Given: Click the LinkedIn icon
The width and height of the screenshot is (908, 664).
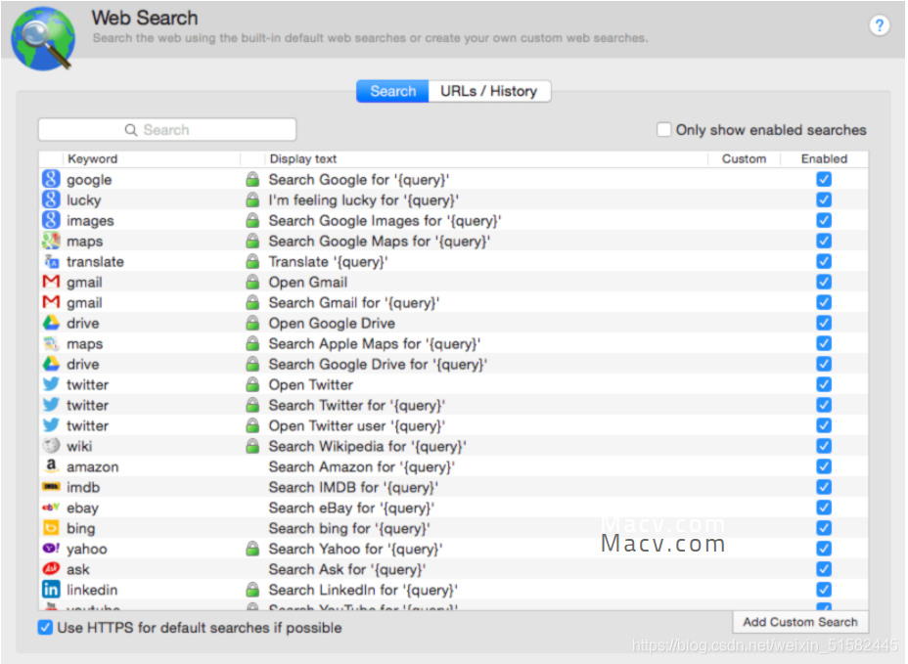Looking at the screenshot, I should (x=51, y=590).
